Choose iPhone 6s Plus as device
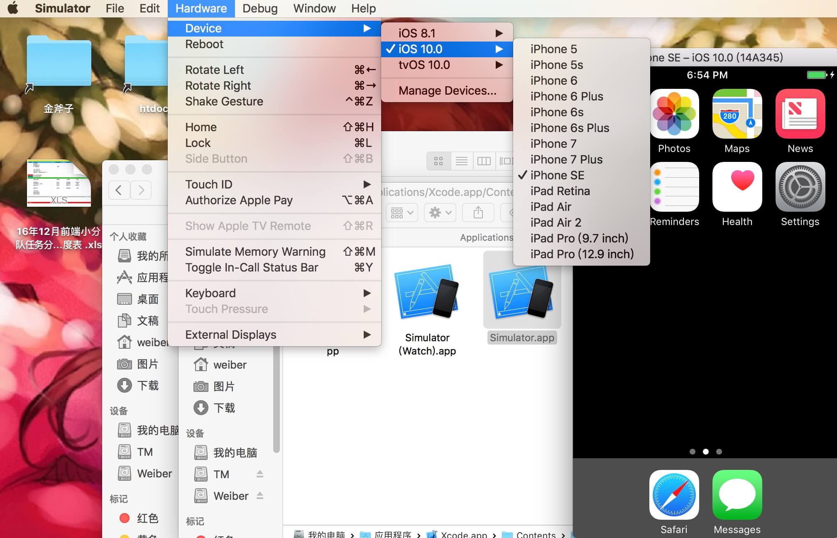 [x=581, y=128]
